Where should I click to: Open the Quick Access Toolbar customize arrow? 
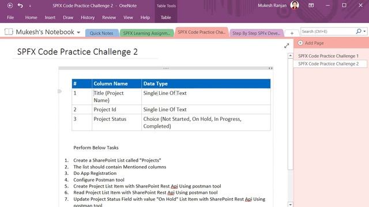(30, 6)
